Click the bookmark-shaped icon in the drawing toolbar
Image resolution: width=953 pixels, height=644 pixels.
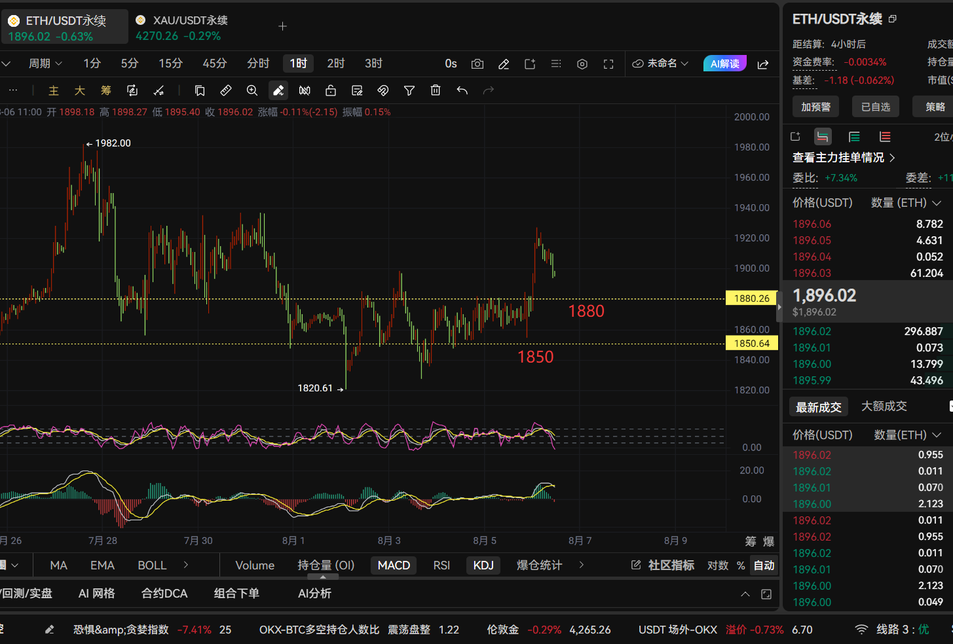coord(200,90)
